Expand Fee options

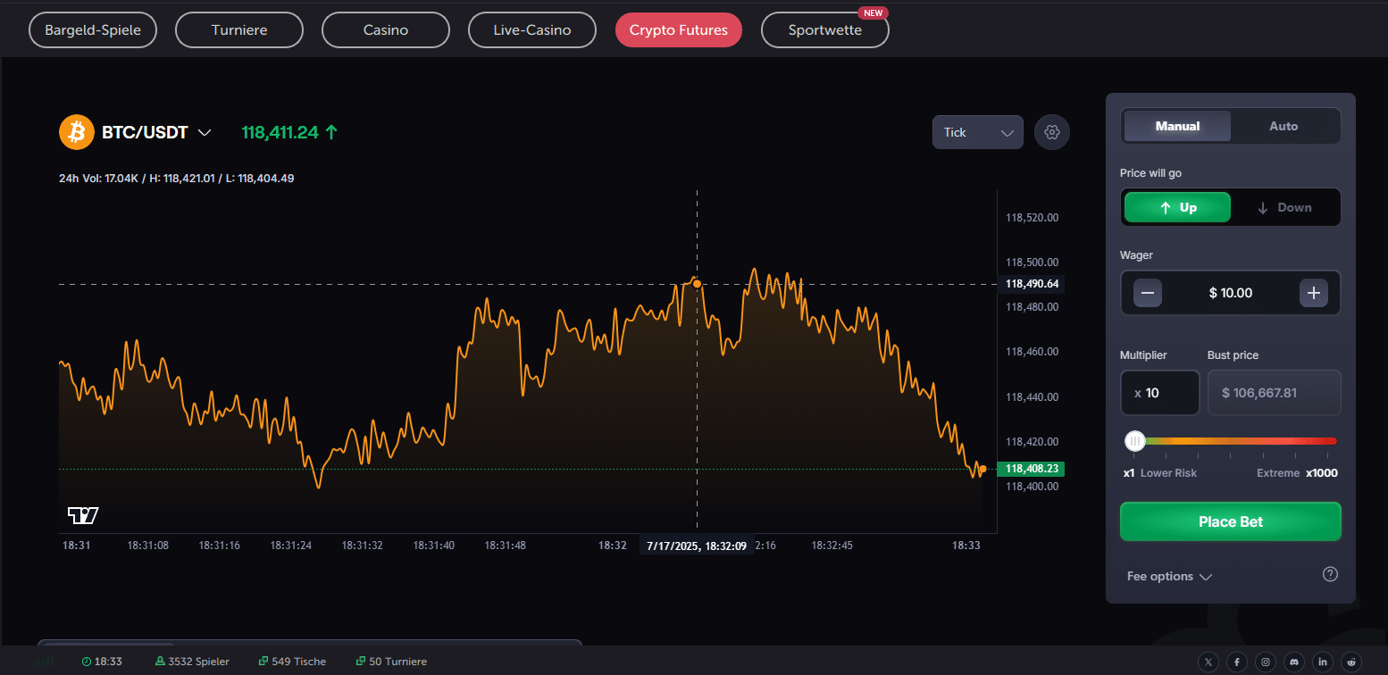pyautogui.click(x=1168, y=577)
